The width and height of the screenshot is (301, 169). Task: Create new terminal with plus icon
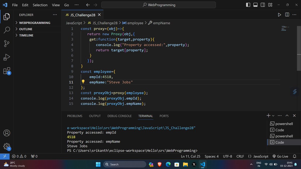[268, 115]
